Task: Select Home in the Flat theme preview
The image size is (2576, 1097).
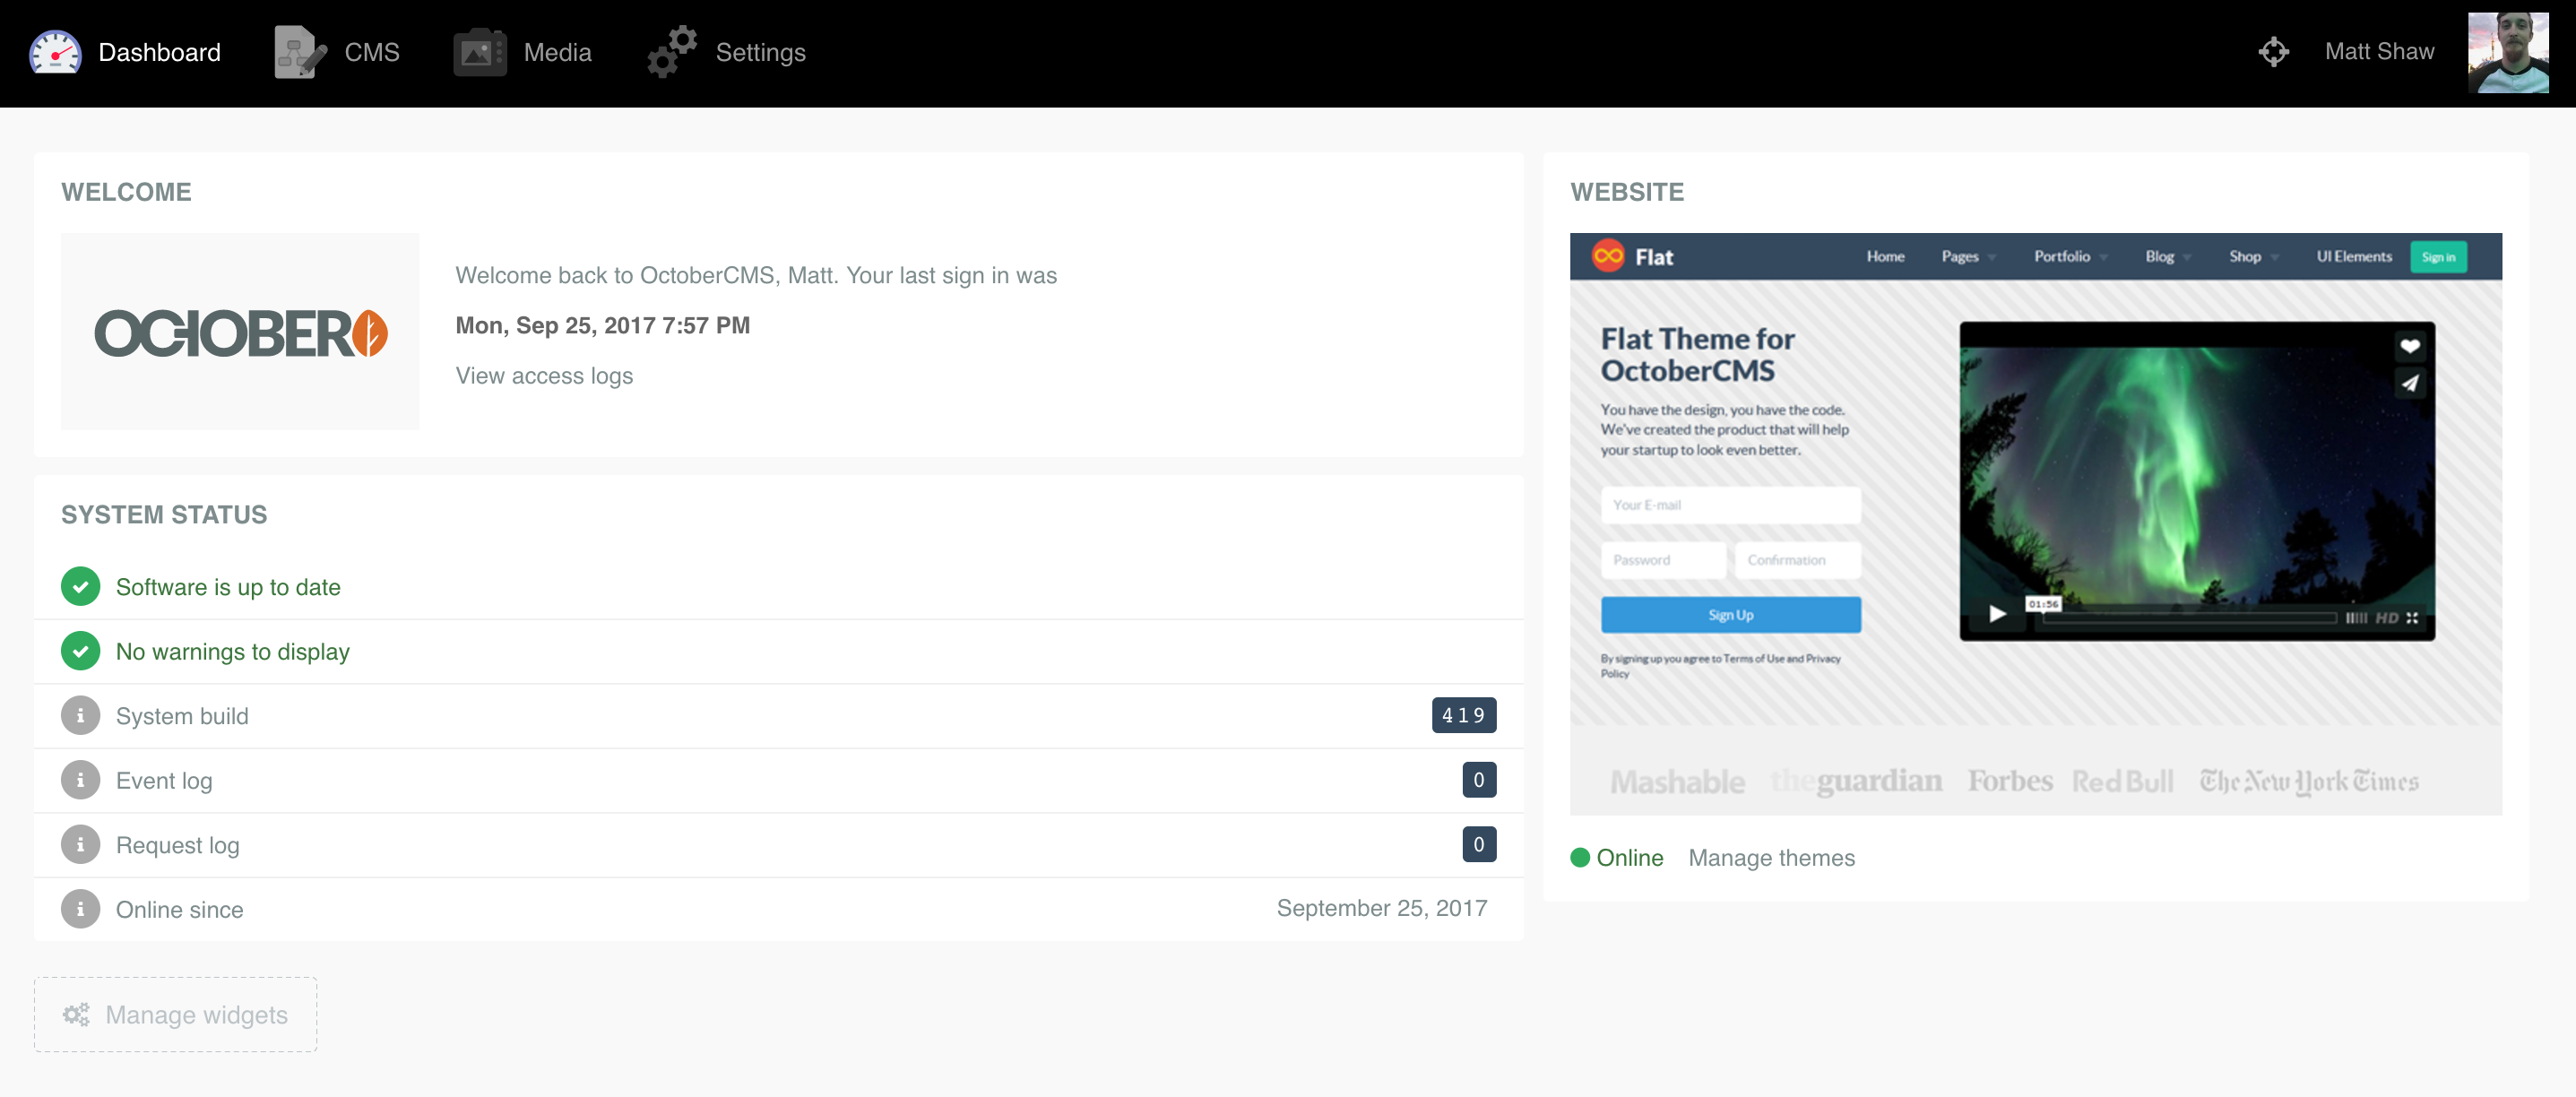Action: 1885,256
